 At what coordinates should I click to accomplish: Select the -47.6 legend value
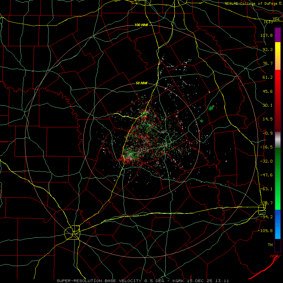[266, 175]
